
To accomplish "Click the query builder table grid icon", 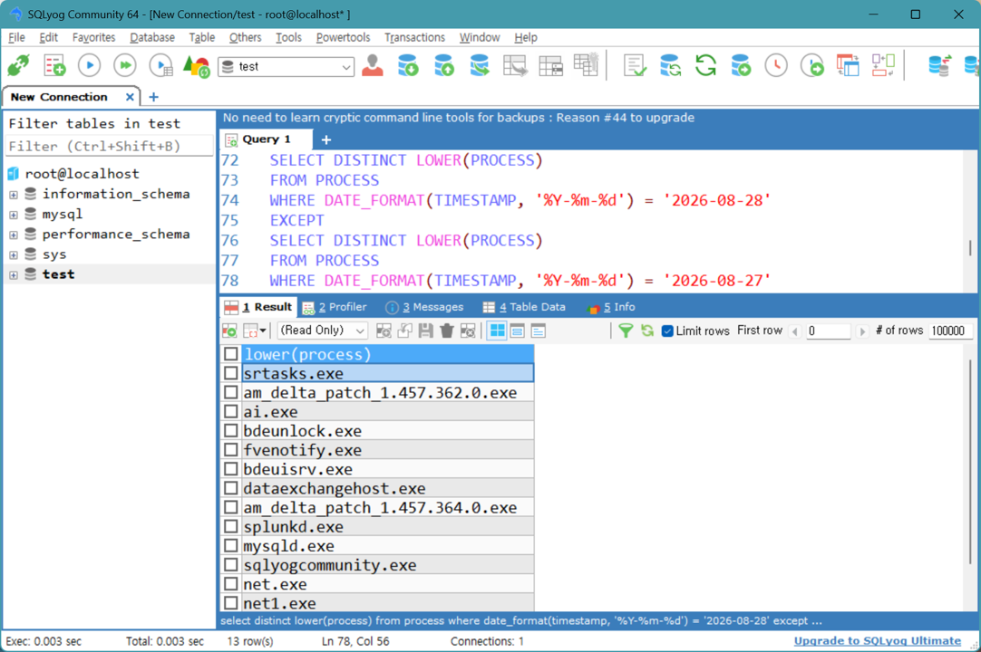I will pyautogui.click(x=551, y=65).
